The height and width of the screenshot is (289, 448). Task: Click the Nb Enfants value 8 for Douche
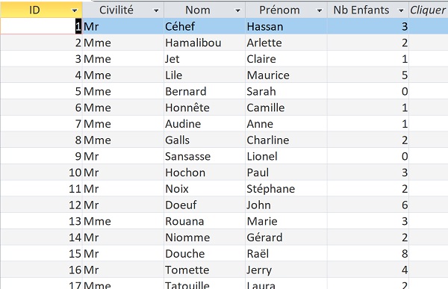[368, 254]
